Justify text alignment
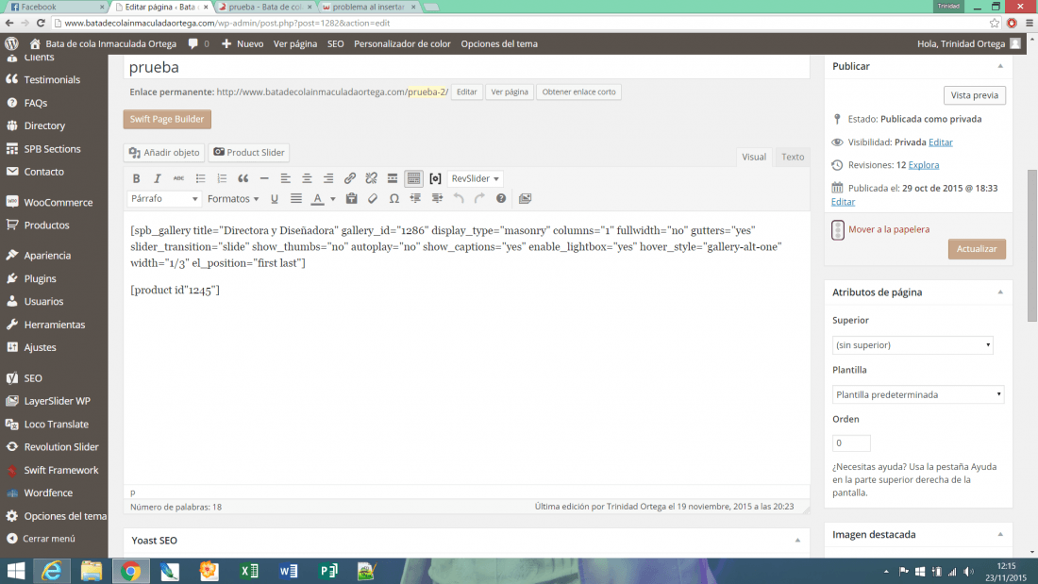 (x=296, y=199)
